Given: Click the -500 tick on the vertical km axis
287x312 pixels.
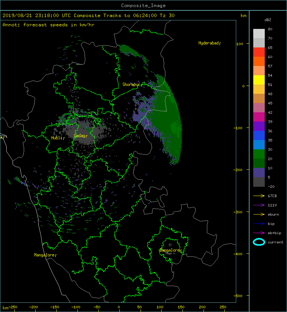Looking at the screenshot, I should coord(238,296).
